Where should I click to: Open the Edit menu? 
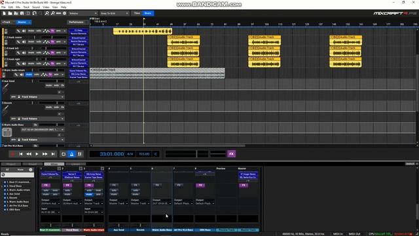[x=10, y=7]
